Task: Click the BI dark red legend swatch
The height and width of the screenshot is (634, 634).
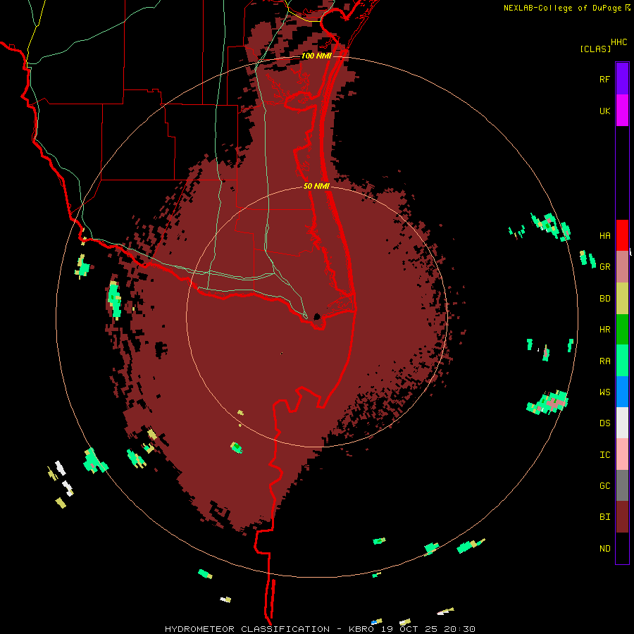Action: [622, 517]
